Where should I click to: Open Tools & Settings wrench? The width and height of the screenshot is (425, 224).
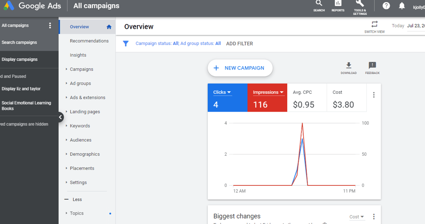[360, 7]
